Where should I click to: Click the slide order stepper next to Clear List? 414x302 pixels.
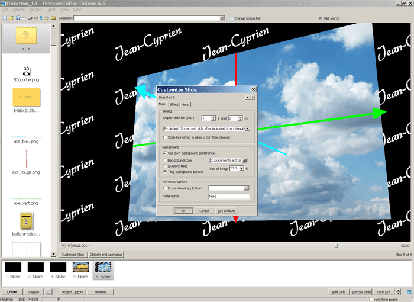pyautogui.click(x=399, y=292)
